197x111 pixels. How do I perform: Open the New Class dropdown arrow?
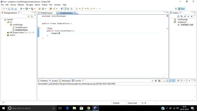pos(46,9)
